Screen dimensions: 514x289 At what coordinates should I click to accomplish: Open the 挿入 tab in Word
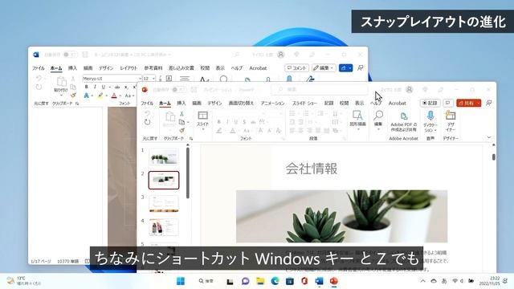tap(72, 68)
